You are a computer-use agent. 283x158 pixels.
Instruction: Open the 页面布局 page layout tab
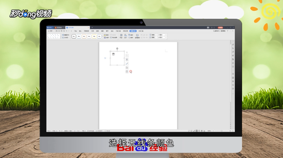coord(87,31)
